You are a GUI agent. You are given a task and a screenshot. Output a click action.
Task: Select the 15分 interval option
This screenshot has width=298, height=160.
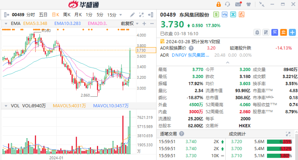click(x=112, y=15)
